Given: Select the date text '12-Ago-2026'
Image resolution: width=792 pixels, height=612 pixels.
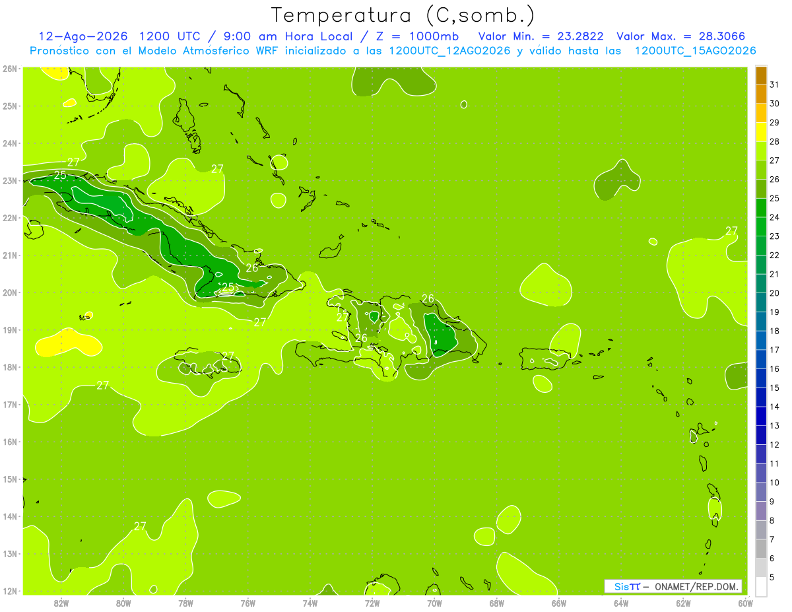Looking at the screenshot, I should (82, 36).
